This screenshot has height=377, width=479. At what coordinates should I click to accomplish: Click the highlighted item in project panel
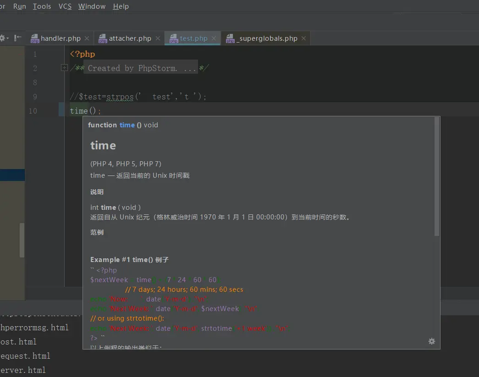(x=12, y=175)
